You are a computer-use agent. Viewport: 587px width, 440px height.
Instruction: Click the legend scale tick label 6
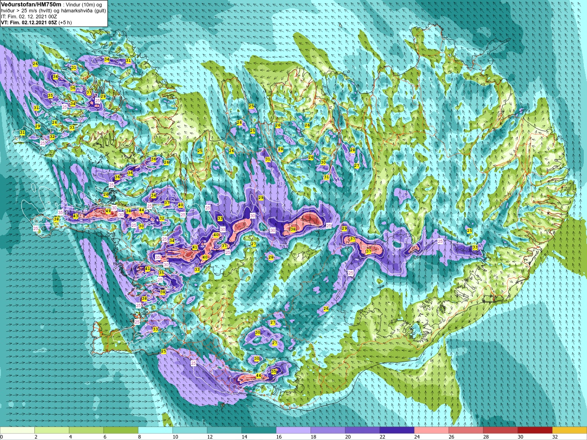(x=105, y=437)
